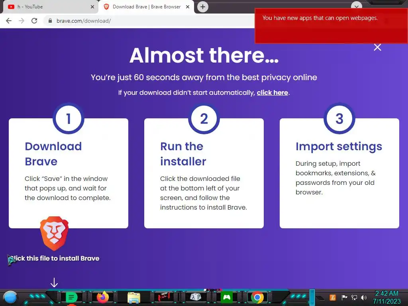Switch to Chrome in the taskbar
The image size is (408, 306).
(x=257, y=297)
